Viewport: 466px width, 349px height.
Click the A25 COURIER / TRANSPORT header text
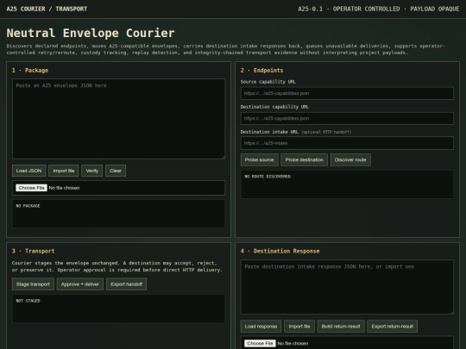pos(47,9)
